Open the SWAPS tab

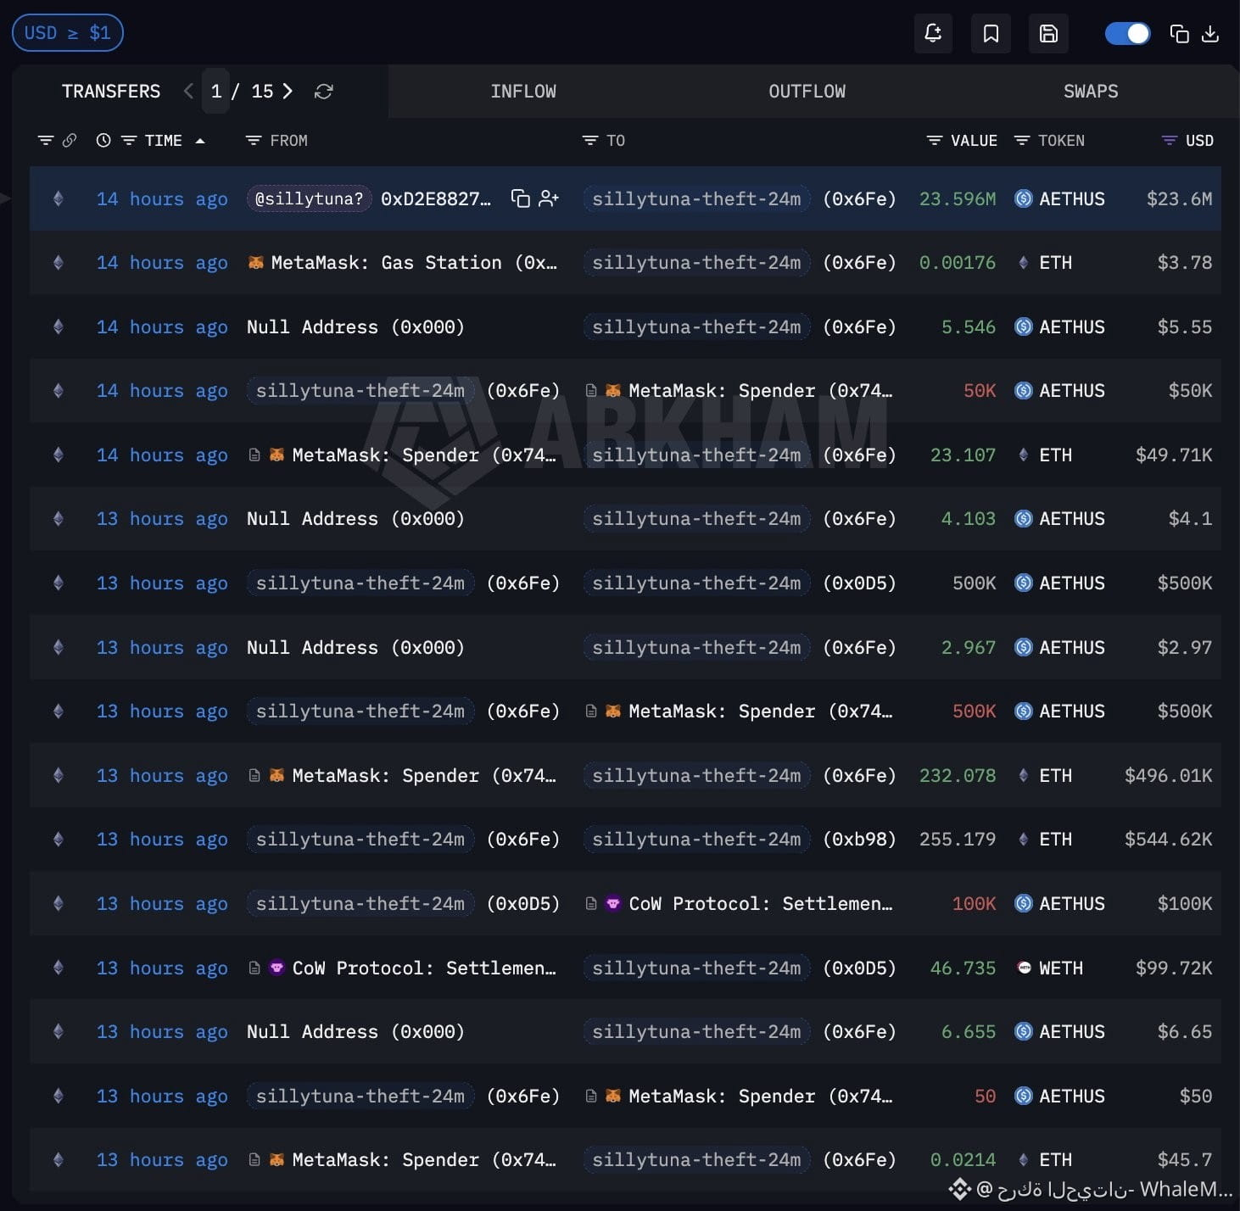[1091, 92]
